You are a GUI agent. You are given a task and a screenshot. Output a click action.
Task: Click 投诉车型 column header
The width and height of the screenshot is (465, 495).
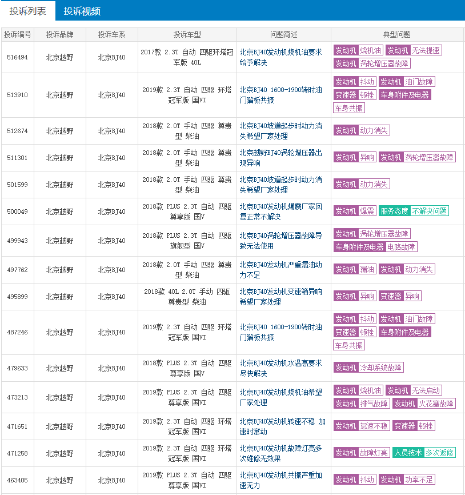(x=187, y=35)
